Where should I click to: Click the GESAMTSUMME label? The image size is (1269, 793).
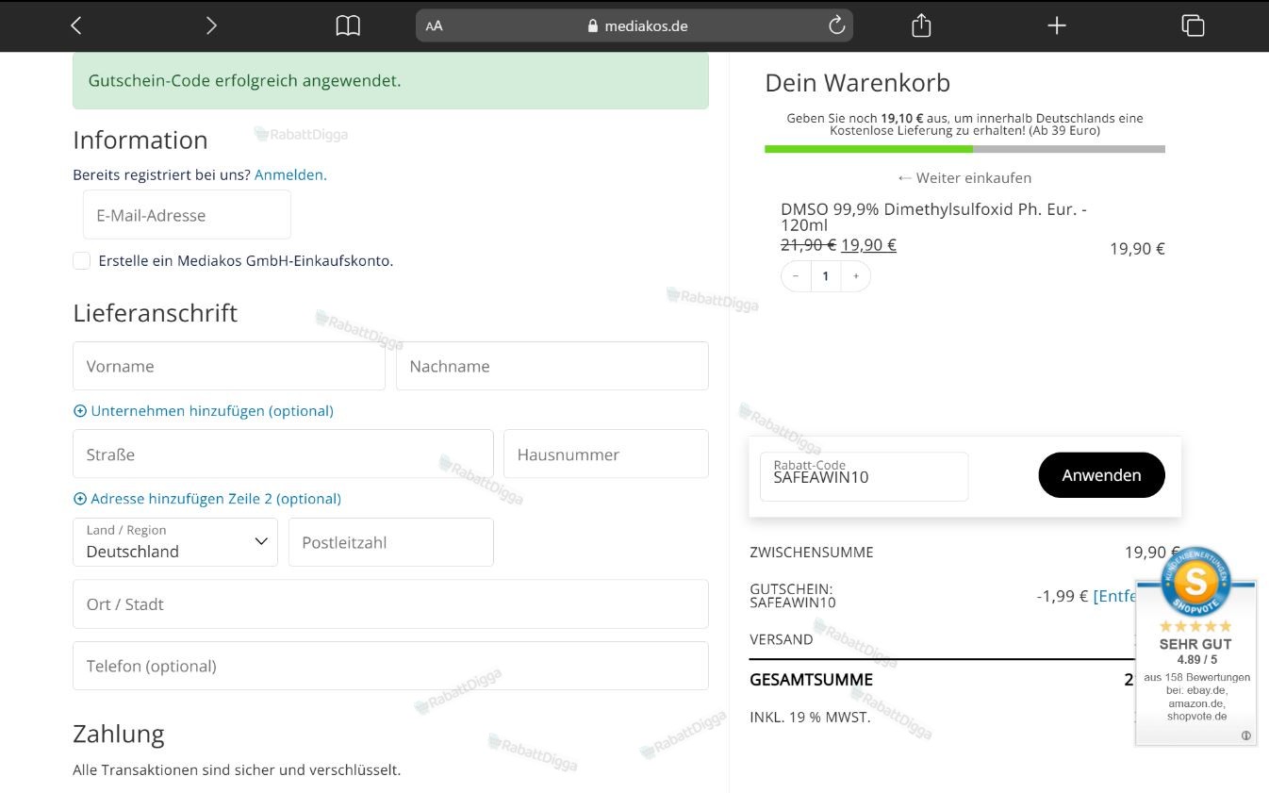point(811,680)
